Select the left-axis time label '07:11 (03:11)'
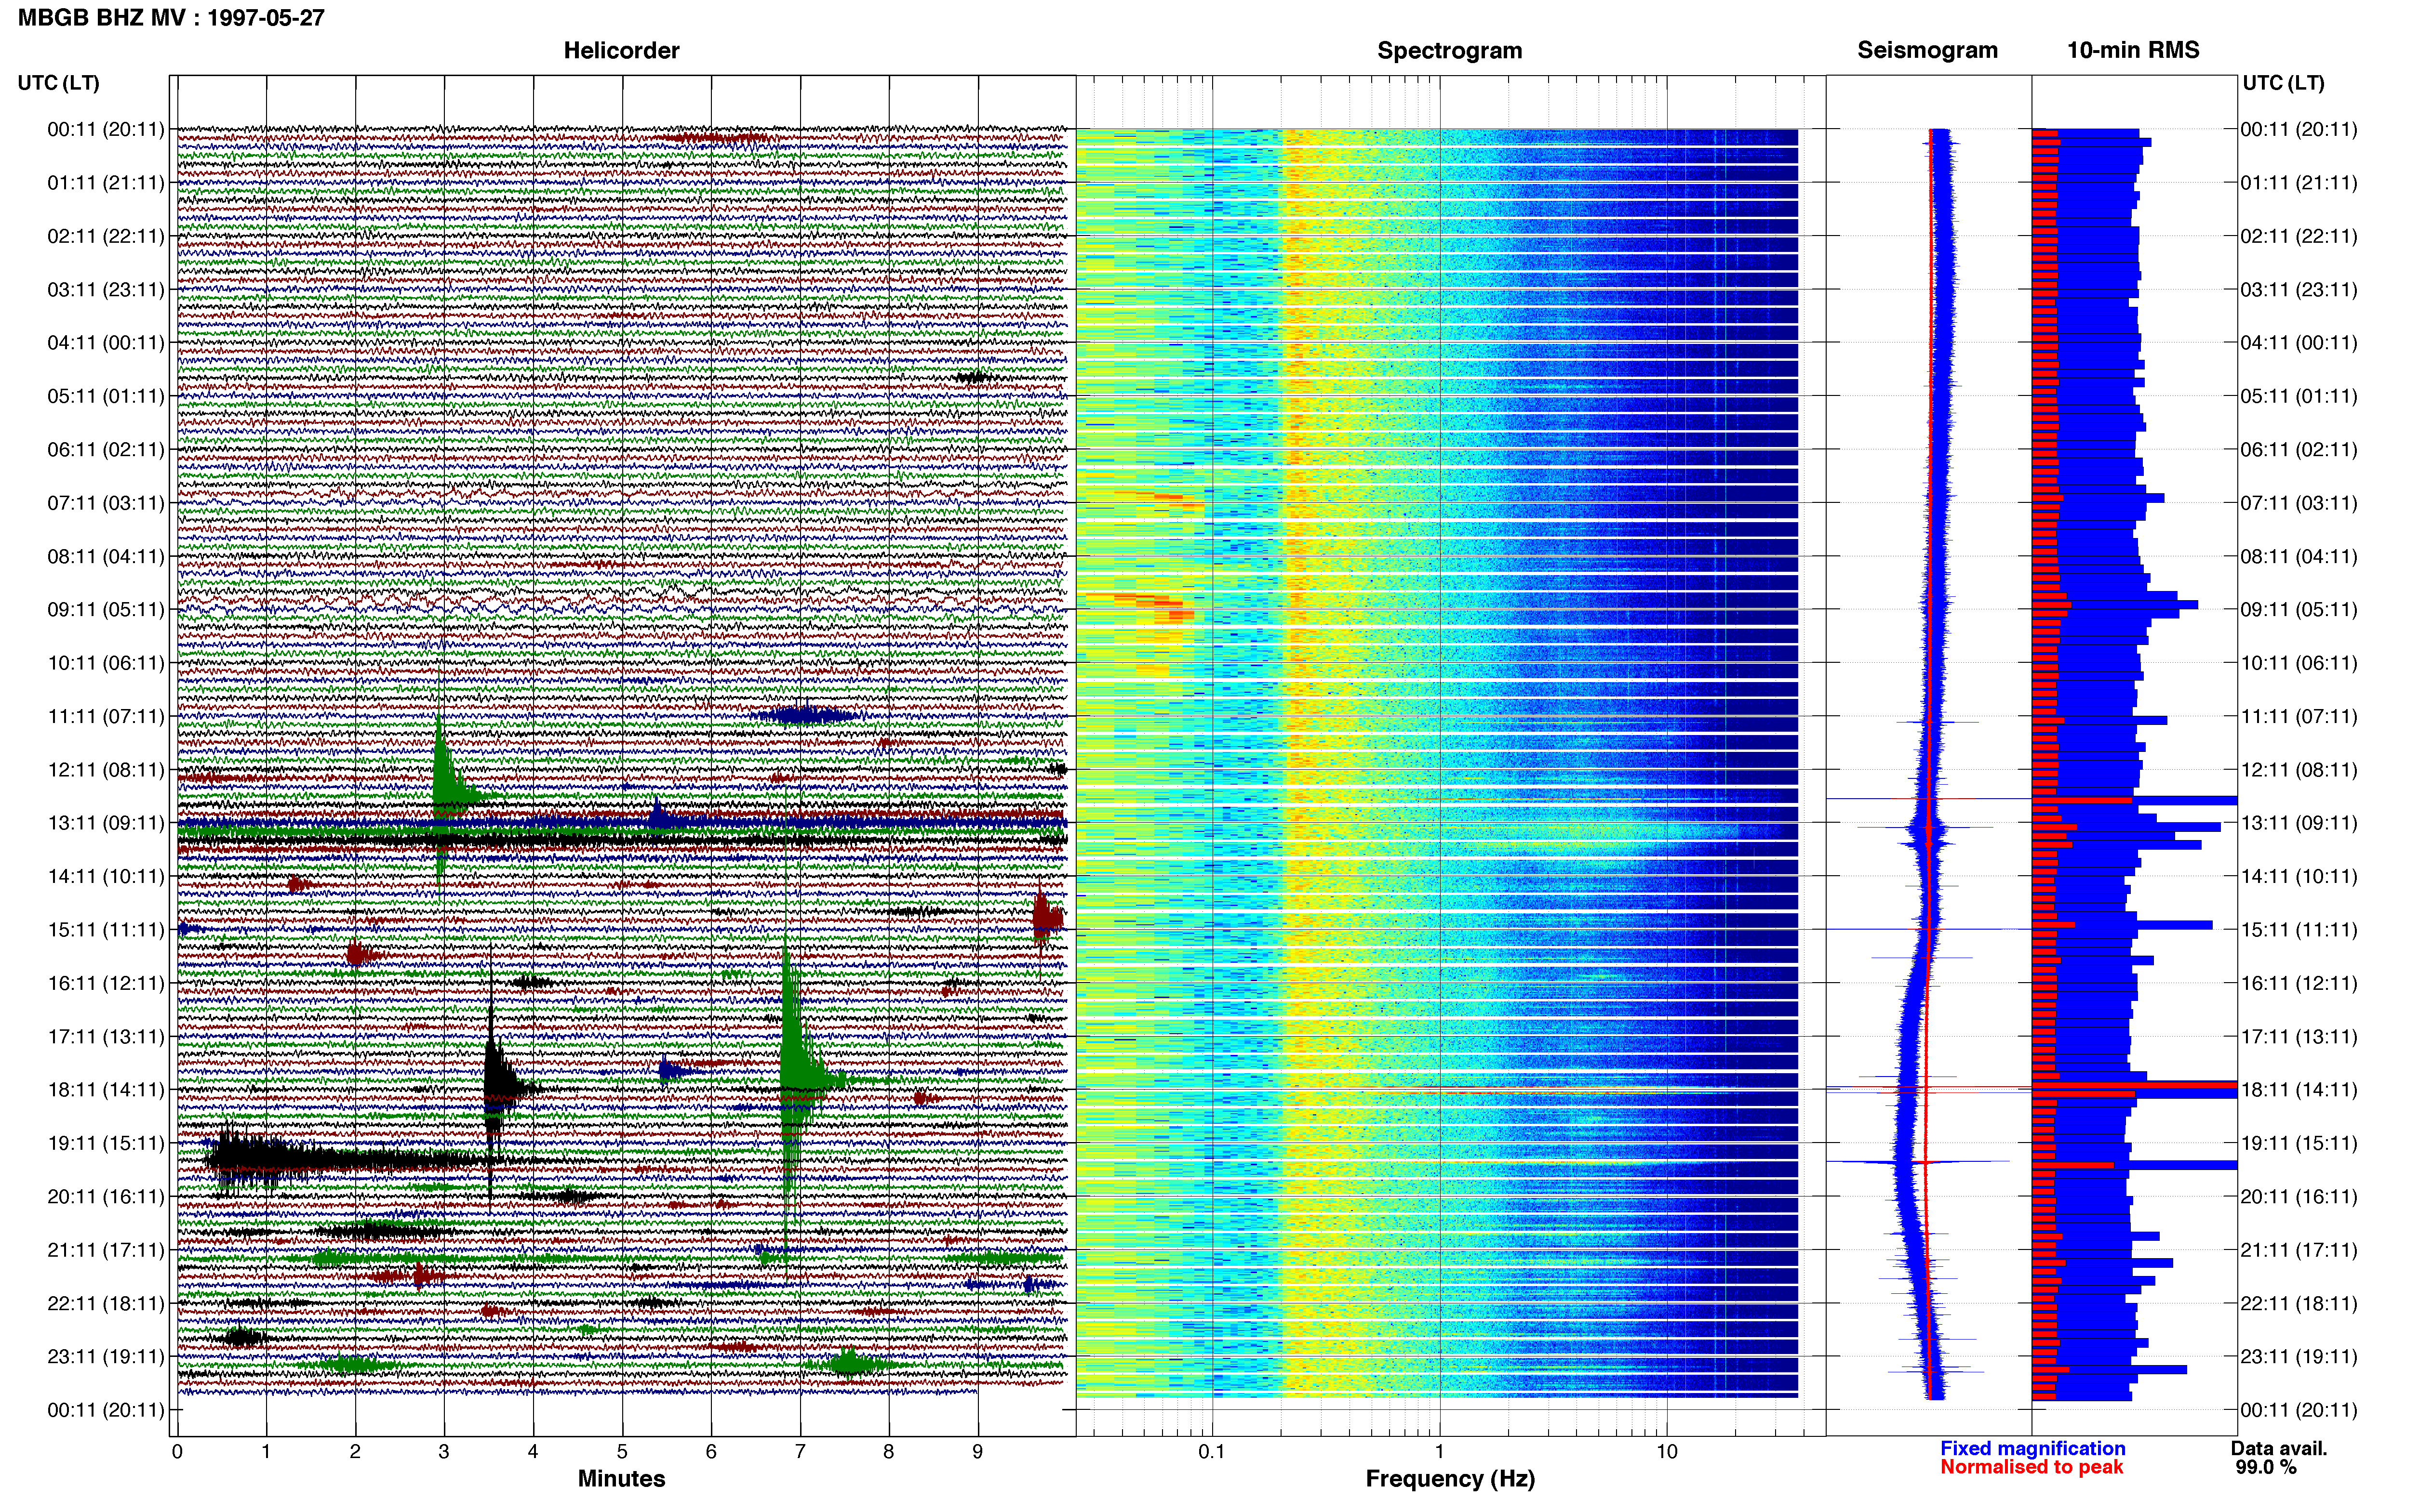Screen dimensions: 2419x1512 (105, 503)
